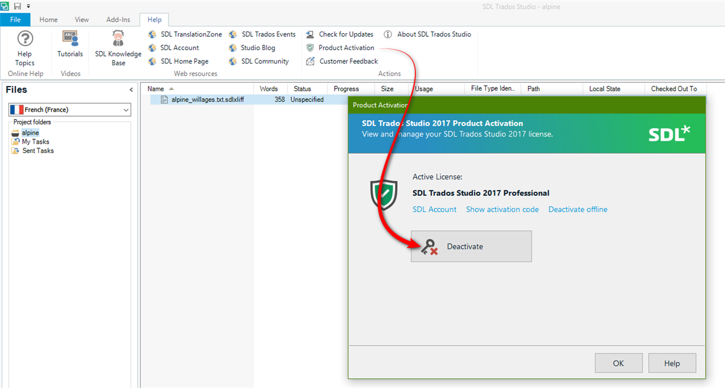This screenshot has width=725, height=388.
Task: Click the Save icon in the title bar
Action: tap(18, 5)
